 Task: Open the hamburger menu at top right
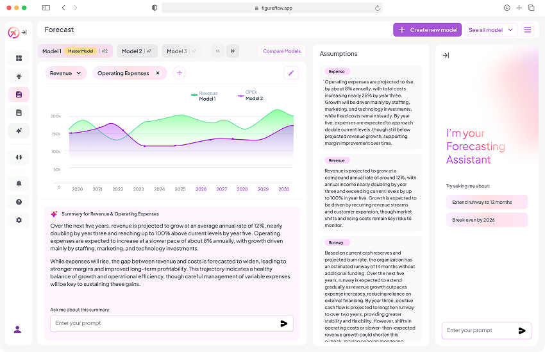(527, 30)
